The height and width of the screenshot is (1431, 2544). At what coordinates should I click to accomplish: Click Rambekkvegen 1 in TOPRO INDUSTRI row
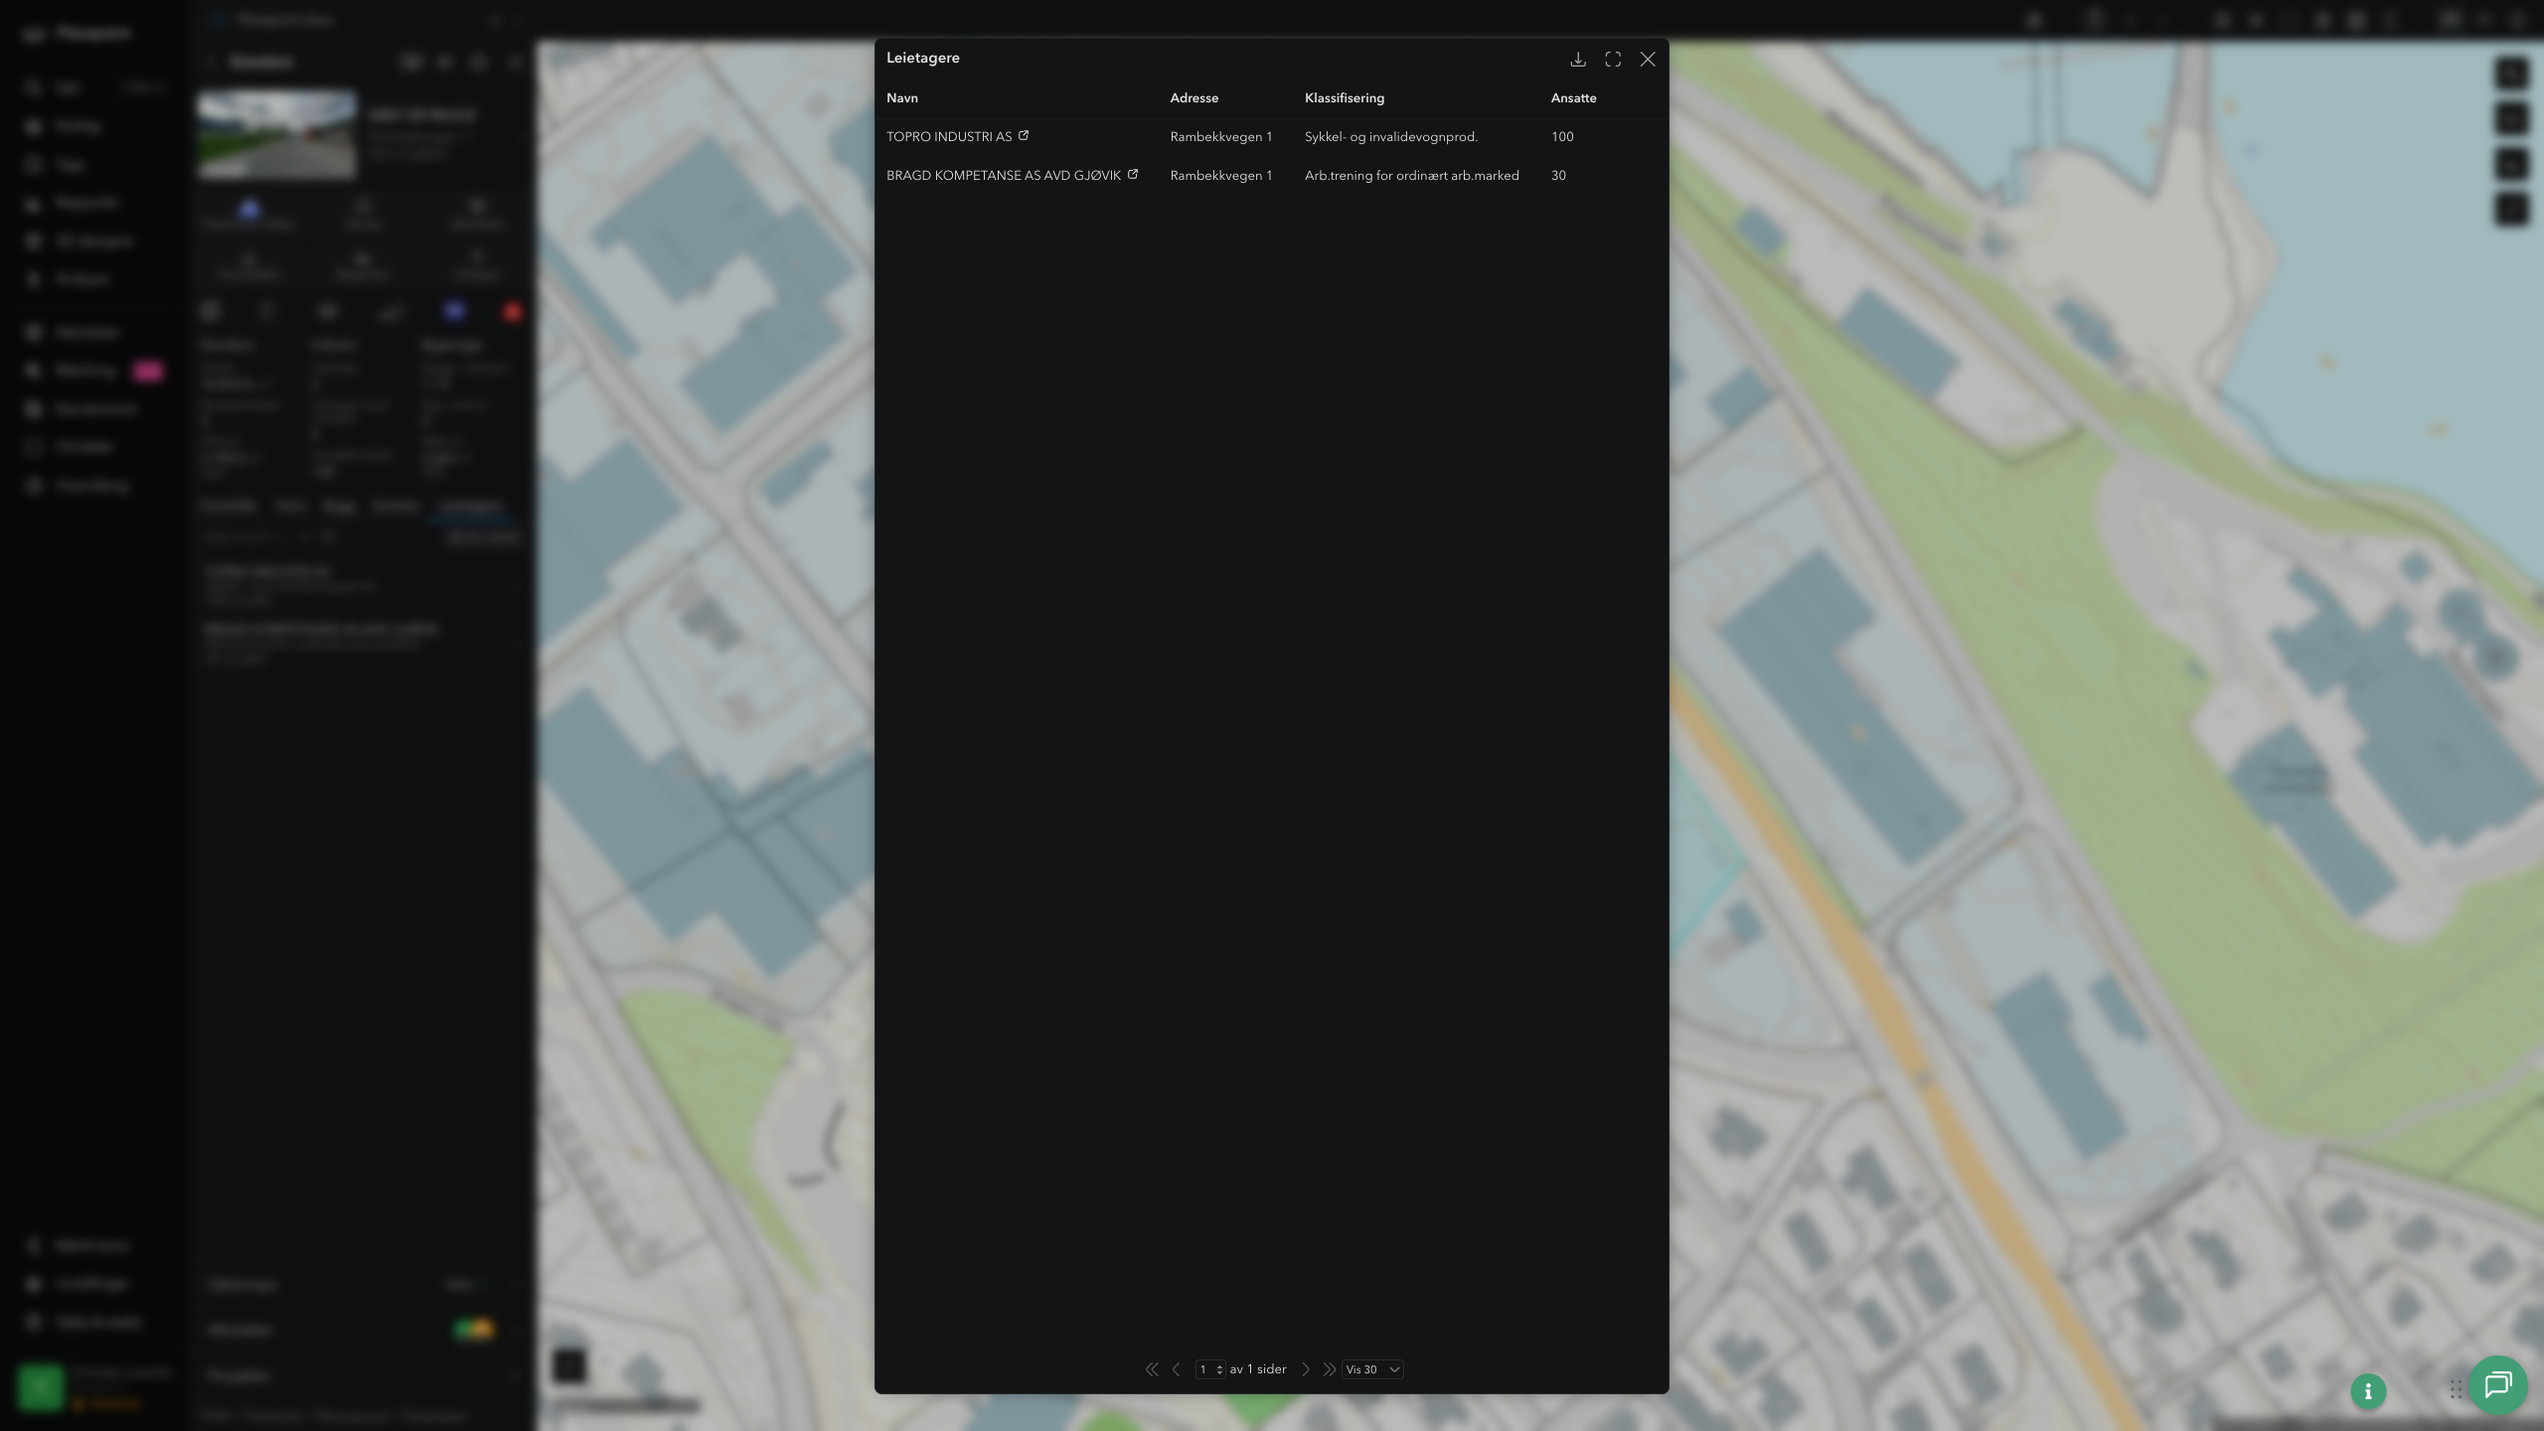(1221, 137)
